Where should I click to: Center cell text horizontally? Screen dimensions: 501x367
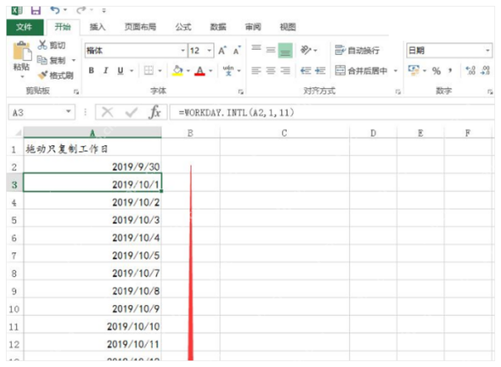271,70
